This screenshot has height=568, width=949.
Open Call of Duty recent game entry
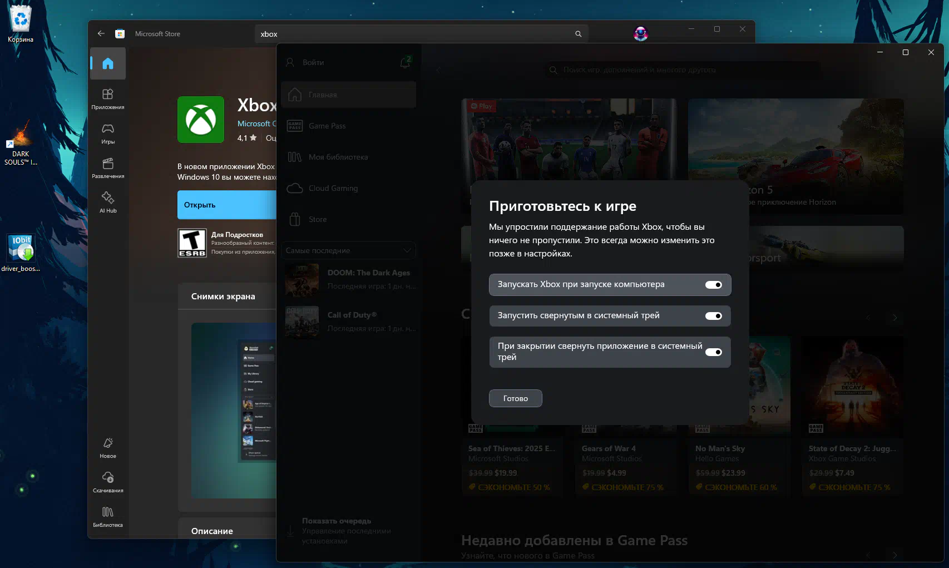tap(350, 322)
